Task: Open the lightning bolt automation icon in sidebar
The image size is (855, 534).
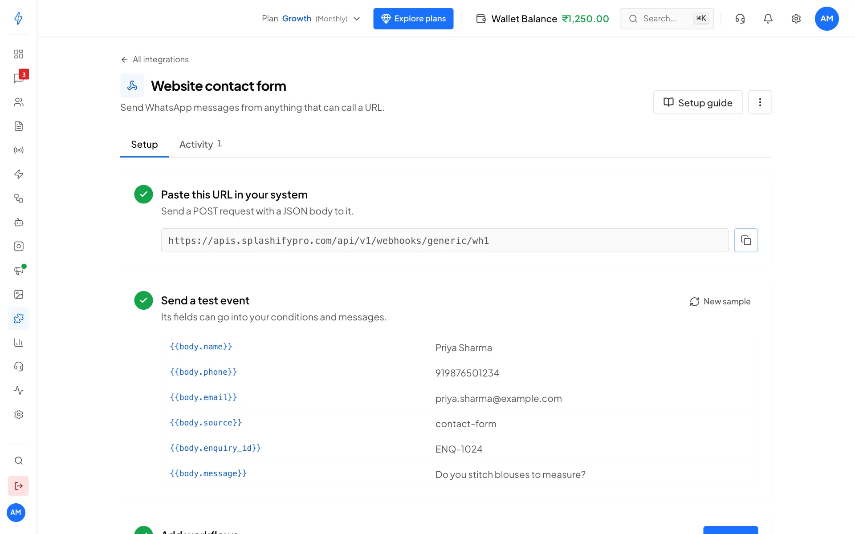Action: (x=18, y=174)
